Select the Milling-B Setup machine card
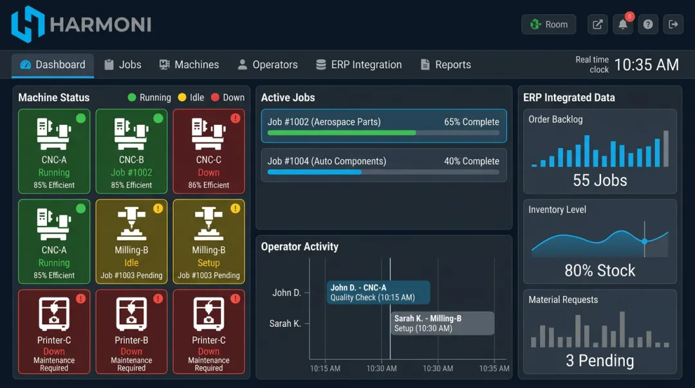Viewport: 695px width, 388px height. click(x=208, y=242)
